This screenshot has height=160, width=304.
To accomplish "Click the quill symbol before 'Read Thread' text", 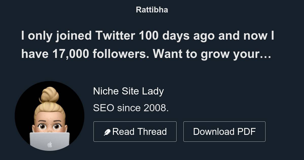I will (107, 132).
